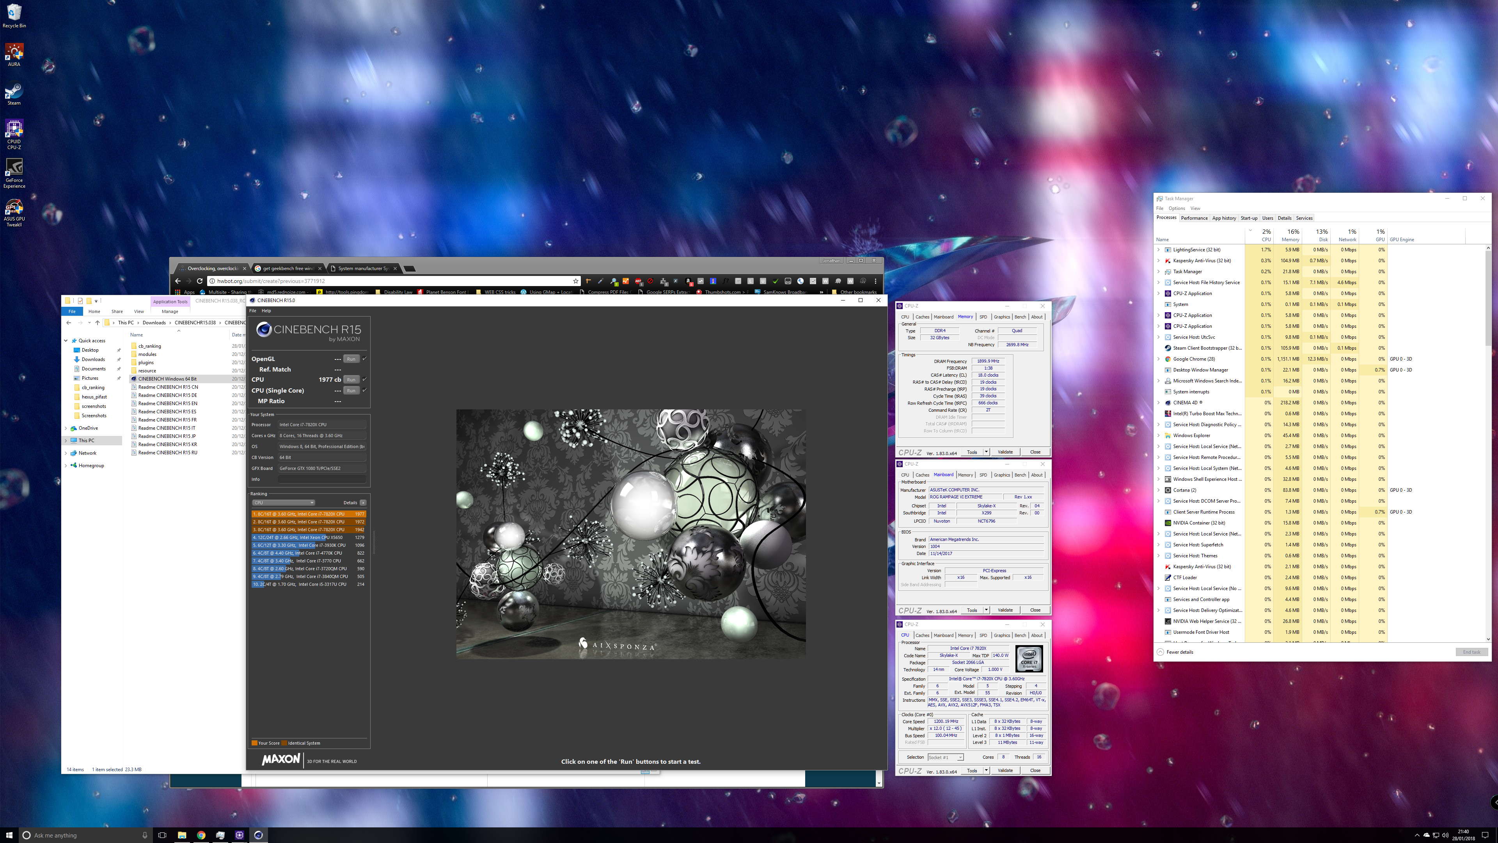1498x843 pixels.
Task: Click Chrome's back arrow
Action: coord(178,281)
